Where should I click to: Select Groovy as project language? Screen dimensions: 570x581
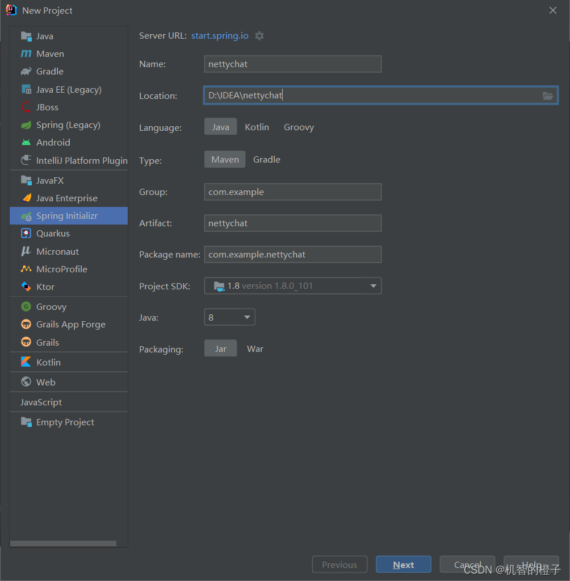[299, 127]
